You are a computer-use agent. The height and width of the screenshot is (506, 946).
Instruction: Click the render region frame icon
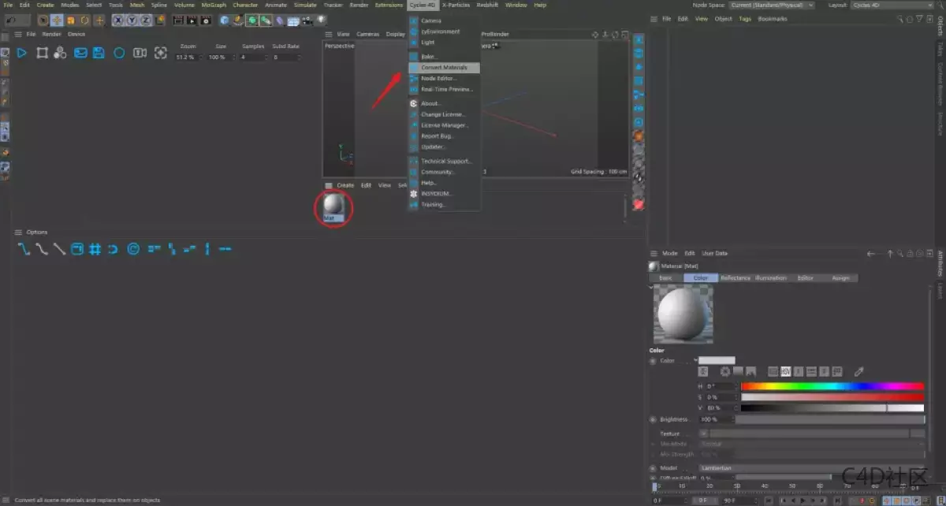click(x=42, y=53)
